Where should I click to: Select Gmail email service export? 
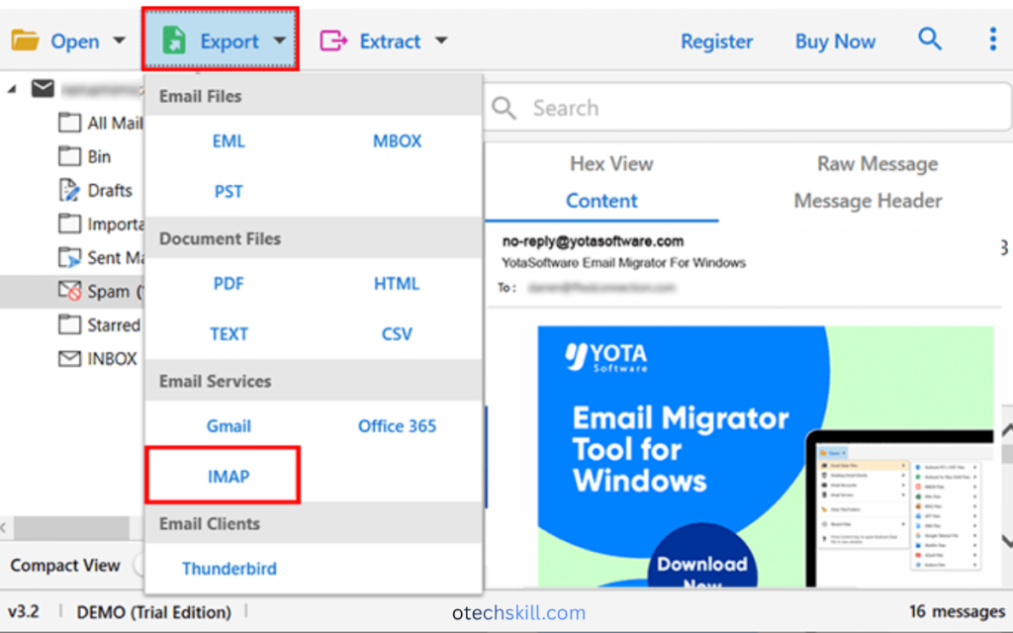[229, 426]
